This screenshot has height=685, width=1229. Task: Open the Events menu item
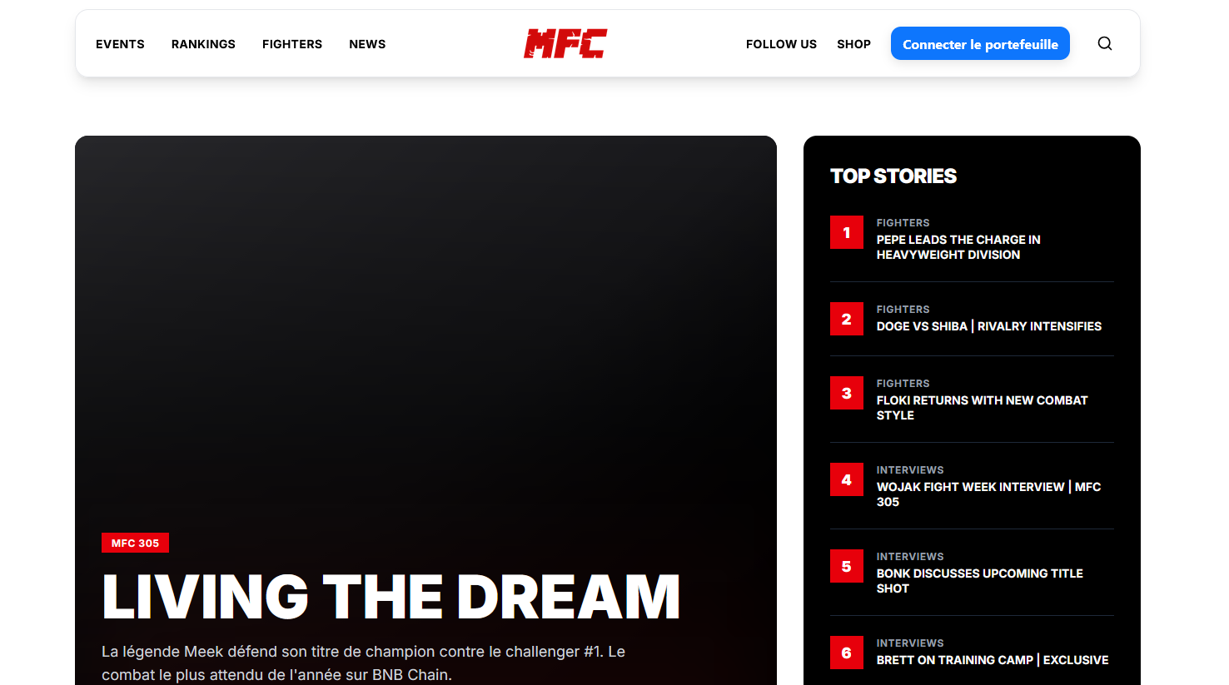[120, 44]
